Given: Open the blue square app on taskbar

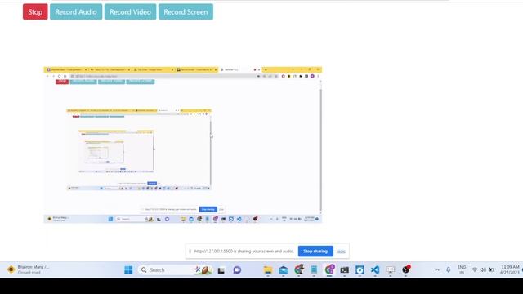Looking at the screenshot, I should (360, 270).
